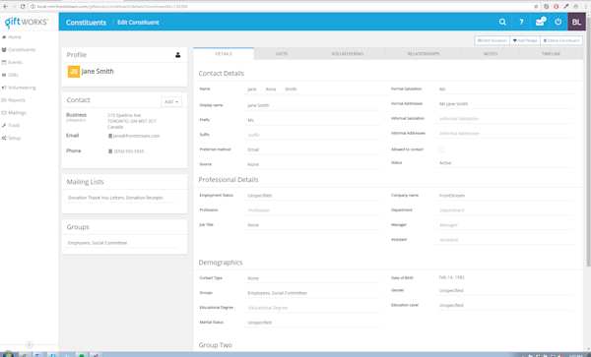
Task: Open the Add dropdown in Contact panel
Action: tap(171, 101)
